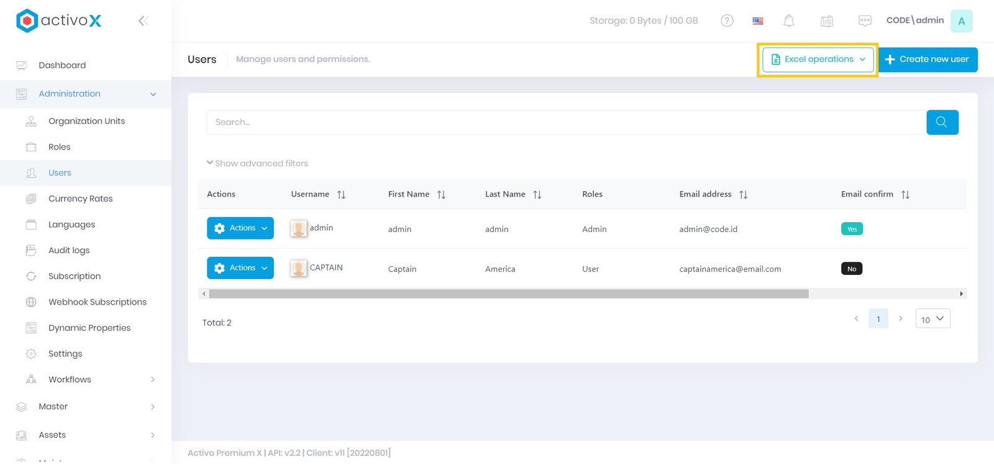The image size is (994, 464).
Task: Click into the Search input field
Action: coord(565,122)
